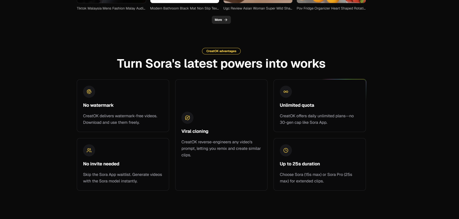Click the arrow inside the More button
The height and width of the screenshot is (219, 459).
[226, 20]
